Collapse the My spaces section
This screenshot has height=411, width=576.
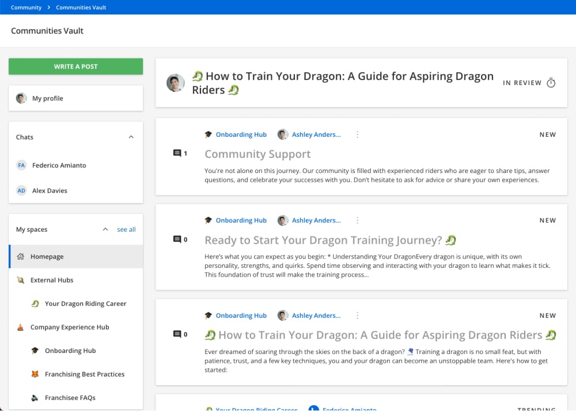pyautogui.click(x=105, y=229)
